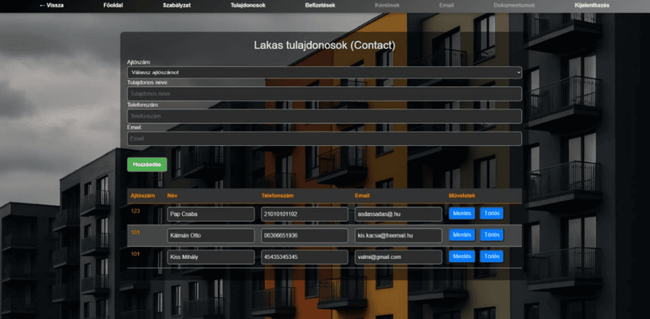The height and width of the screenshot is (319, 650).
Task: Open the Szabályzat page from the navbar
Action: (177, 5)
